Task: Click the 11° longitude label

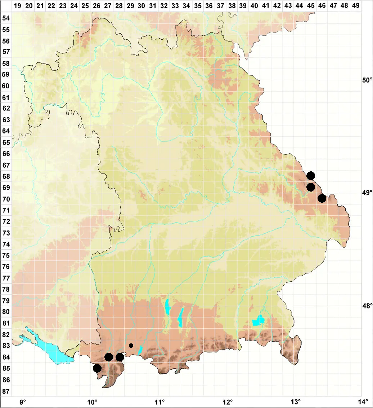Action: coord(159,402)
